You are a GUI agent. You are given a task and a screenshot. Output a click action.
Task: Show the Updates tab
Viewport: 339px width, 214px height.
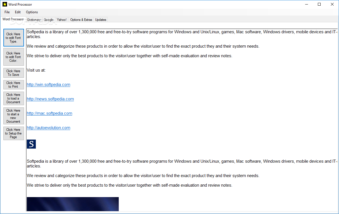point(100,20)
